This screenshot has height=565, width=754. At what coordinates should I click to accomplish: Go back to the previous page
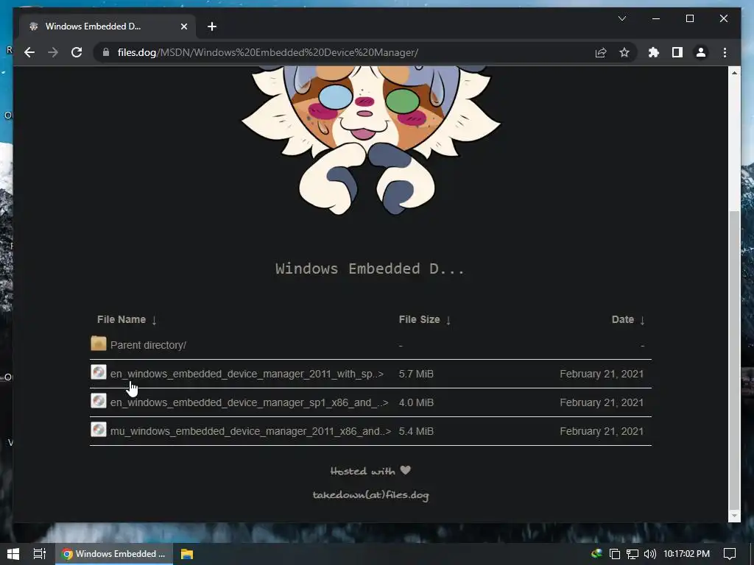coord(29,52)
